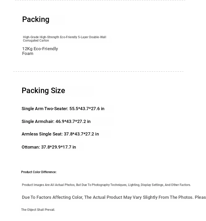Click the Due To Factors Affecting Color sentence
Image resolution: width=206 pixels, height=221 pixels.
pyautogui.click(x=114, y=197)
